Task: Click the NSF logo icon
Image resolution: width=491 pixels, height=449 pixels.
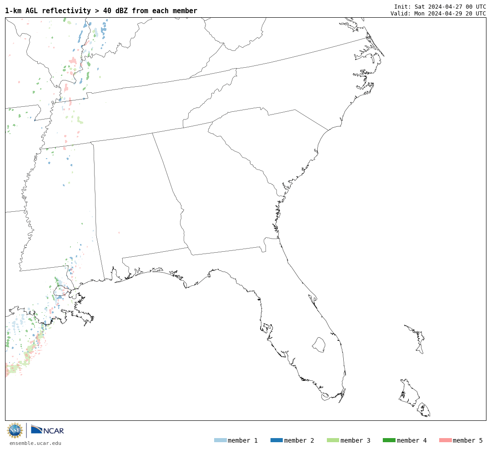Action: point(15,430)
